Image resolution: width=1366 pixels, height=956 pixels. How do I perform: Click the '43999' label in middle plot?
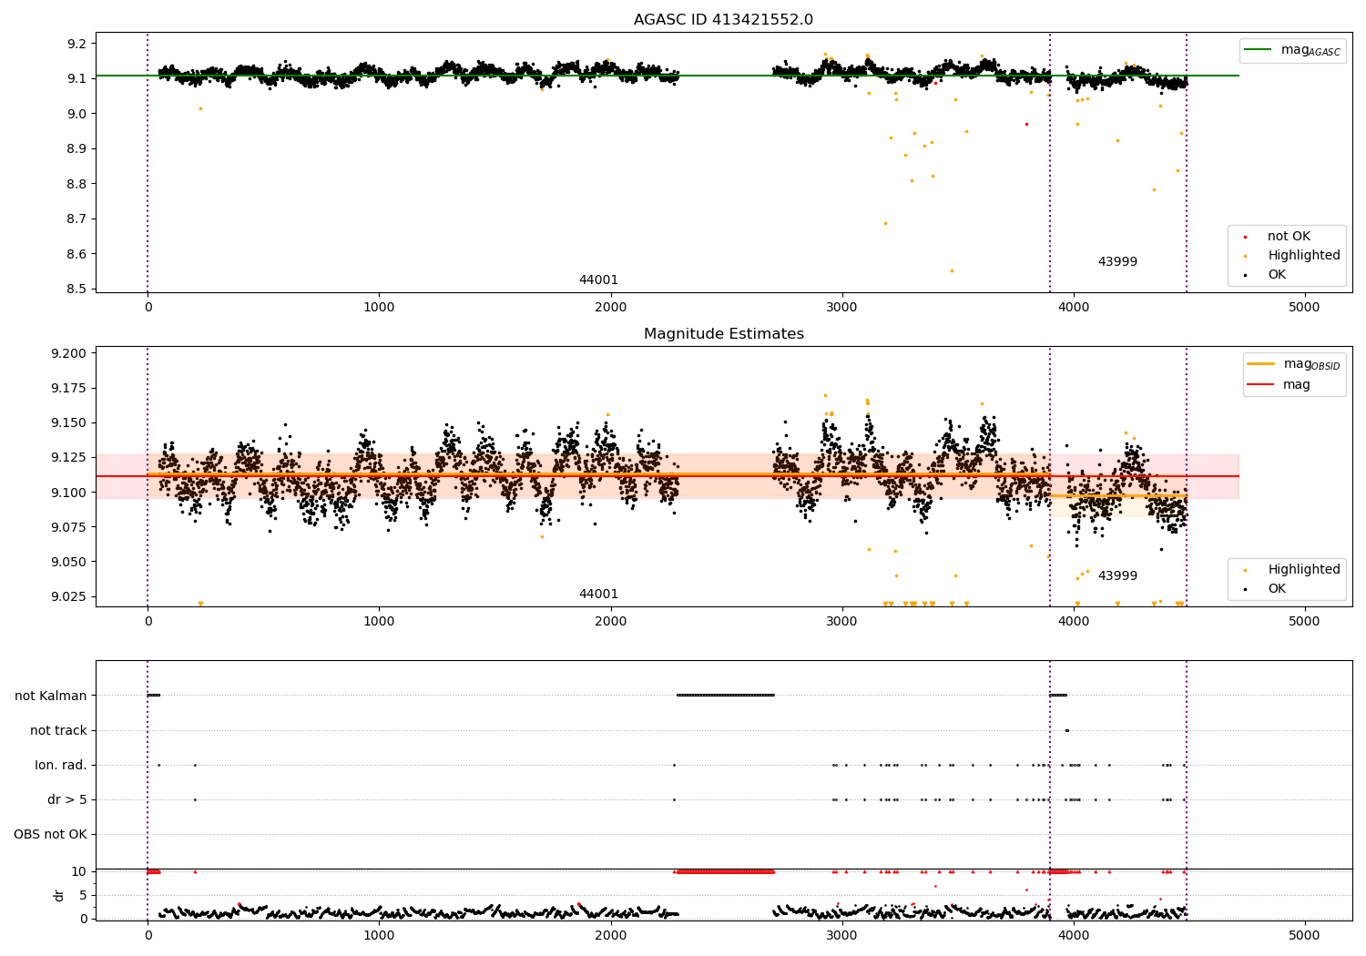(1117, 576)
